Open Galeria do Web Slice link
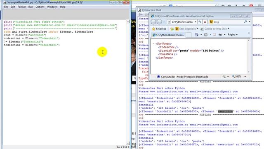The height and width of the screenshot is (149, 264). coord(215,29)
